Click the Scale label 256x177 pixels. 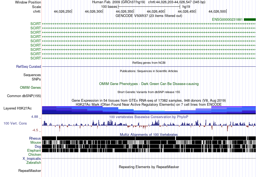click(x=36, y=7)
